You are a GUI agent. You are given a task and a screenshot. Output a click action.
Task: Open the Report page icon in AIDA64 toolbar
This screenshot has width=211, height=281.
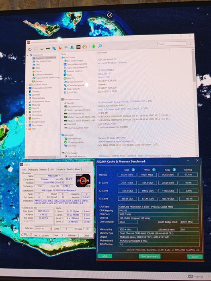point(36,49)
